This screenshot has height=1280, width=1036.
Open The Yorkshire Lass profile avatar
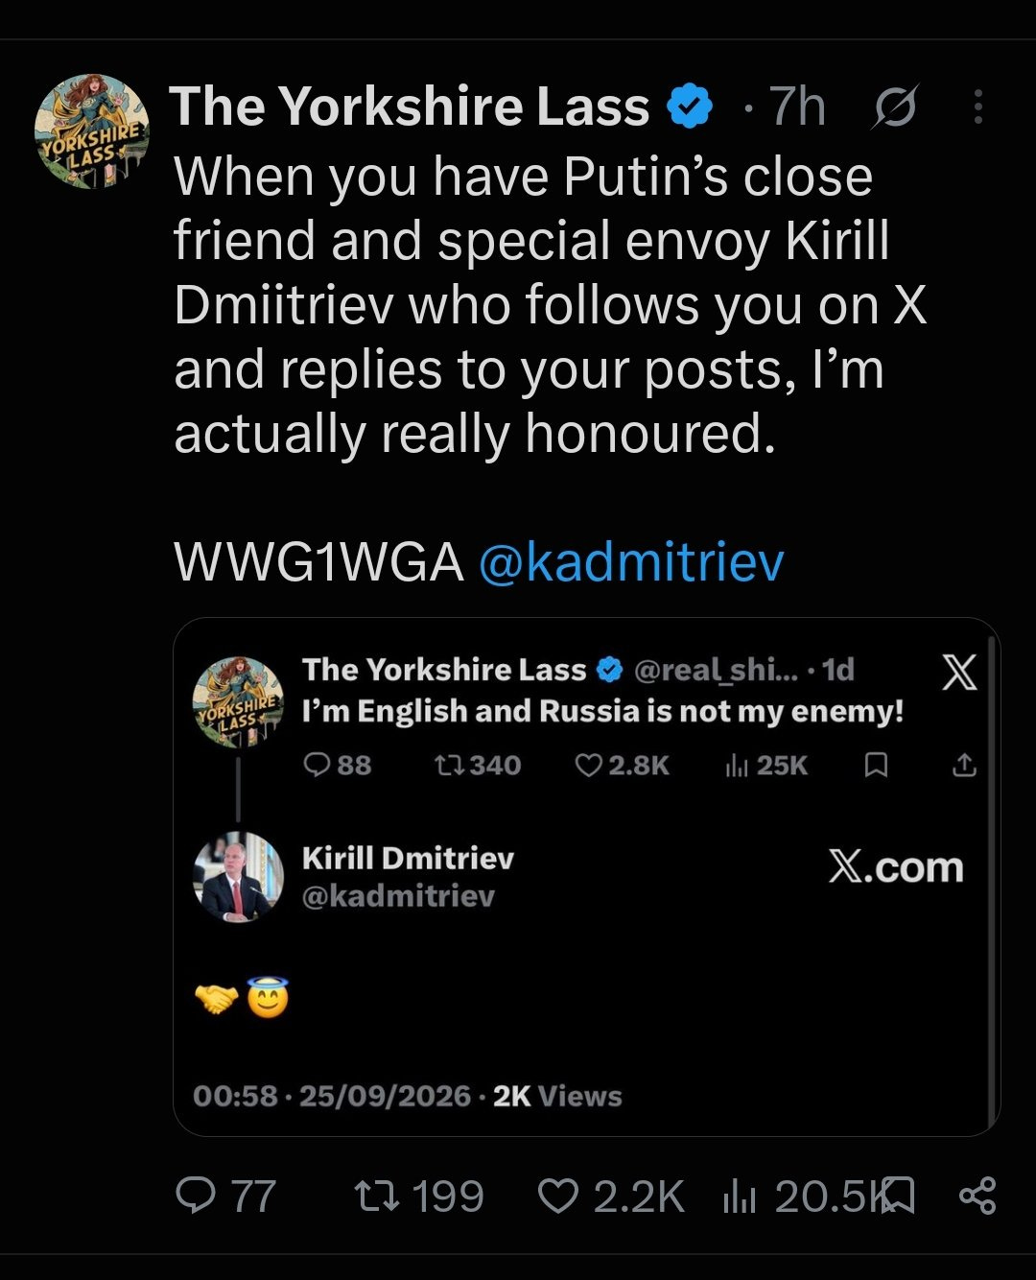point(92,131)
